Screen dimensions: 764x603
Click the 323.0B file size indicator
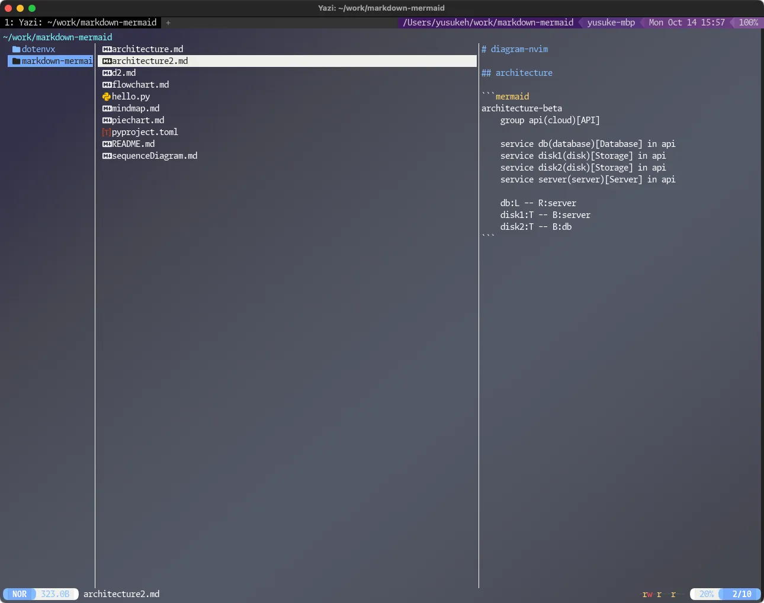tap(55, 594)
